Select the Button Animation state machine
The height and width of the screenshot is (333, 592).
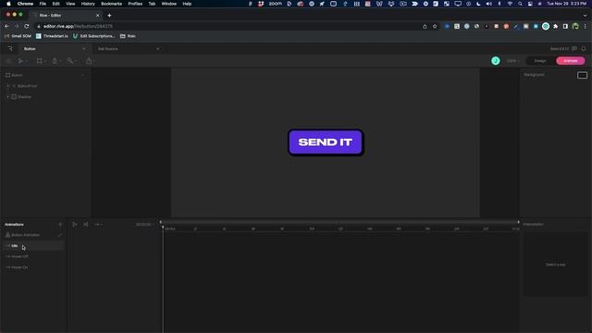(25, 235)
